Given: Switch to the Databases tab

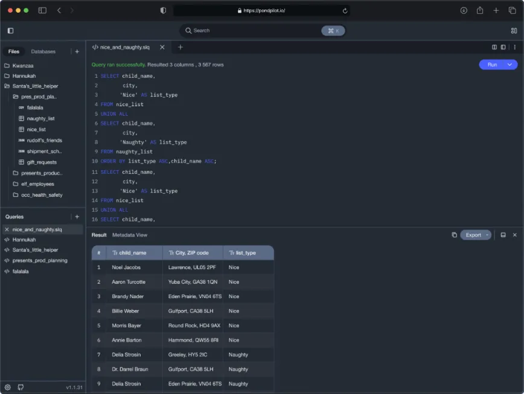Looking at the screenshot, I should click(x=43, y=51).
